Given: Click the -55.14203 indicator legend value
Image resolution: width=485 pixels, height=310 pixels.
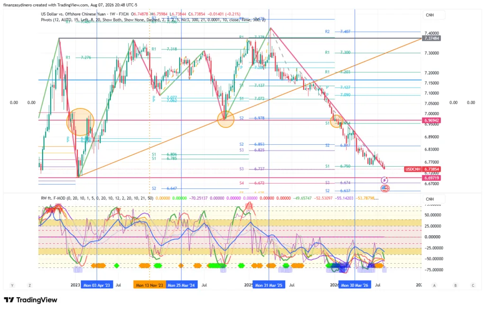Looking at the screenshot, I should (344, 198).
